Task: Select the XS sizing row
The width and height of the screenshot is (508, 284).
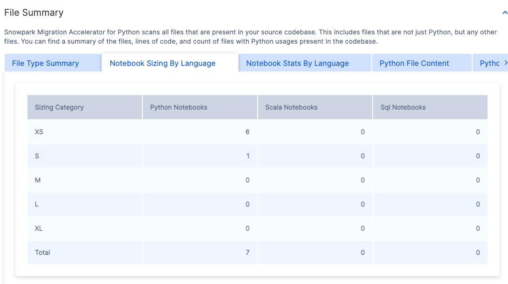Action: 39,132
